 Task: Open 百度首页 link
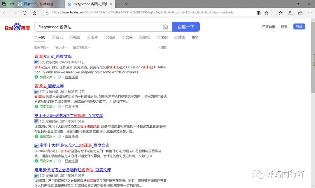coord(269,27)
